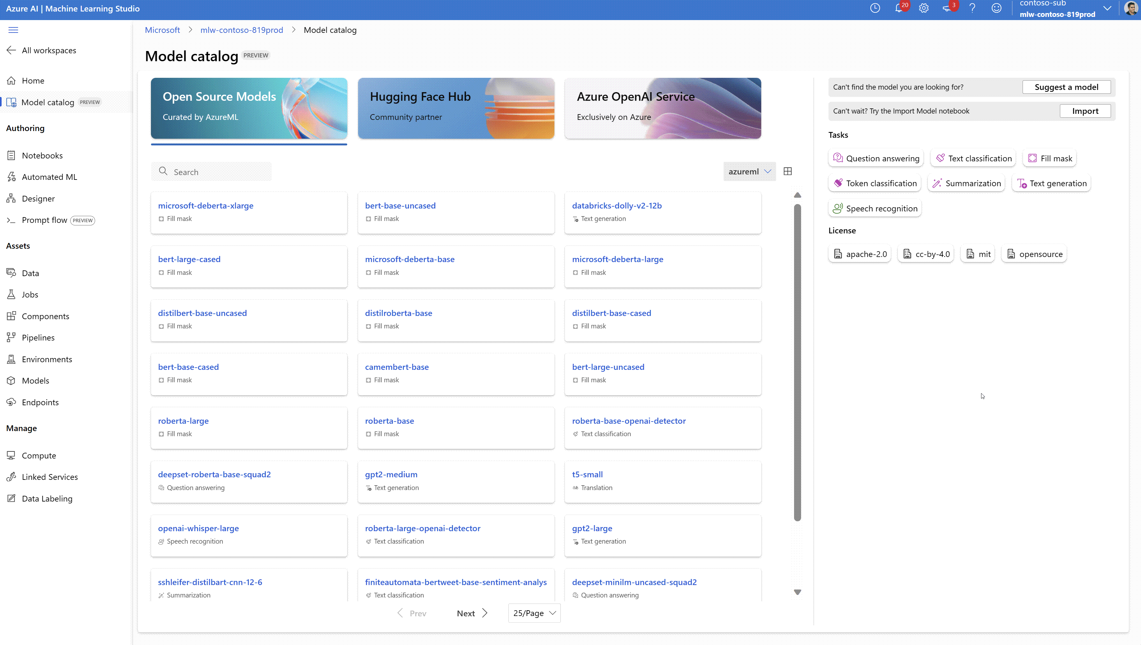Open the notifications bell icon
Viewport: 1141px width, 645px height.
pyautogui.click(x=898, y=8)
